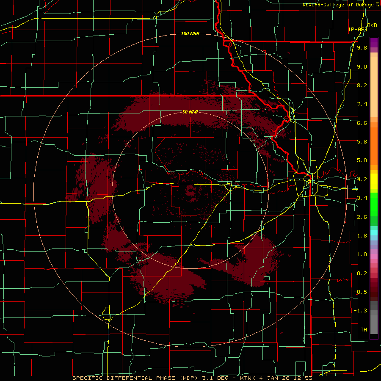The image size is (381, 381).
Task: Click the 50 NMI range ring label
Action: [x=190, y=112]
